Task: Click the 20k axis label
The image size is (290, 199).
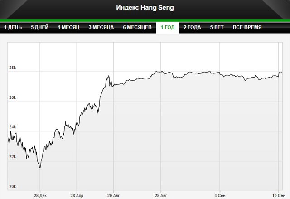Action: [x=13, y=187]
